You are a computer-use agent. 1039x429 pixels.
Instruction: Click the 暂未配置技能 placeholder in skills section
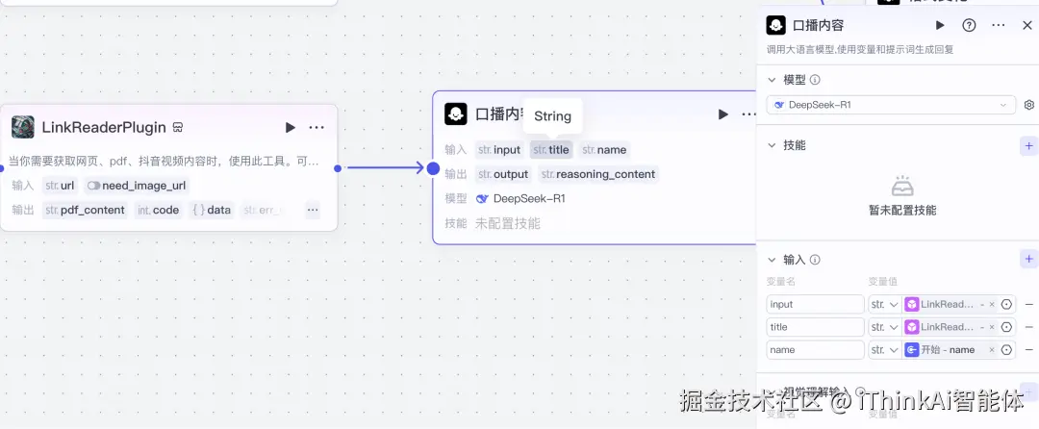tap(902, 211)
